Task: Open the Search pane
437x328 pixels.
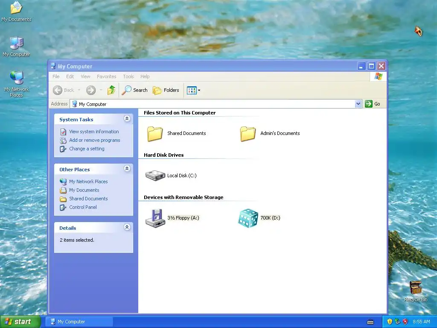Action: 134,90
